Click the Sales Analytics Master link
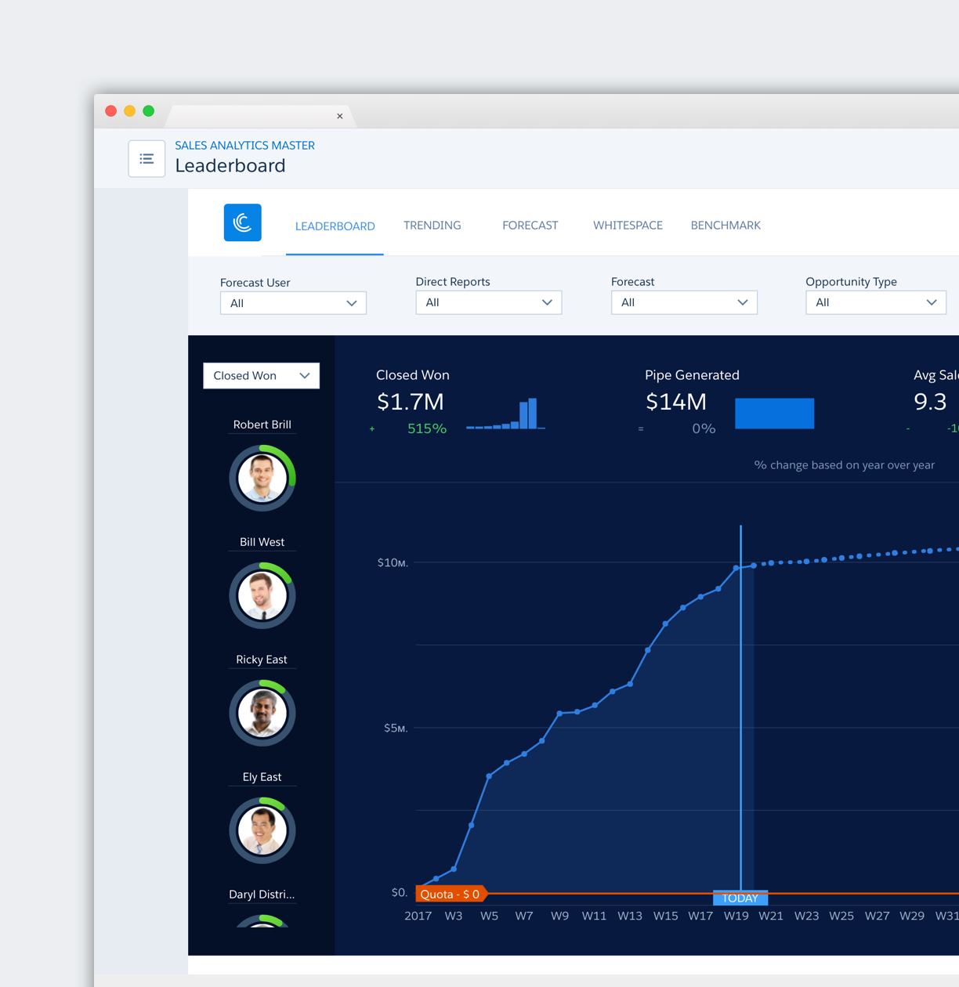The width and height of the screenshot is (959, 987). point(244,145)
